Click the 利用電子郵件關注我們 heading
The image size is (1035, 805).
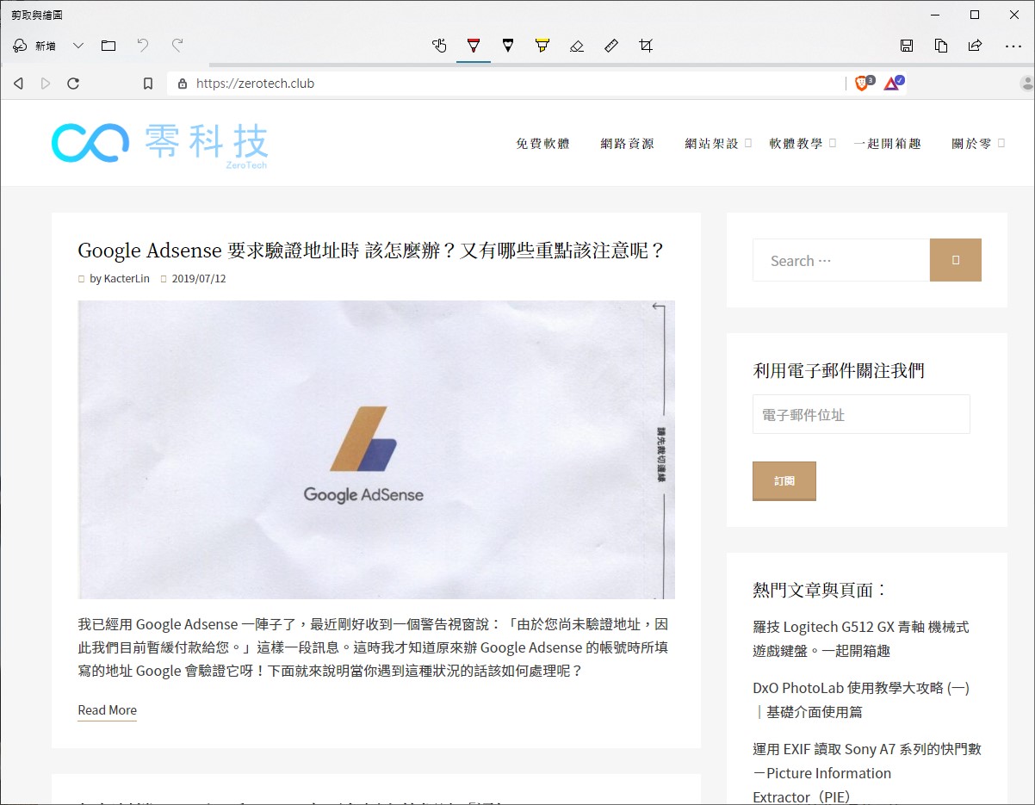(839, 371)
